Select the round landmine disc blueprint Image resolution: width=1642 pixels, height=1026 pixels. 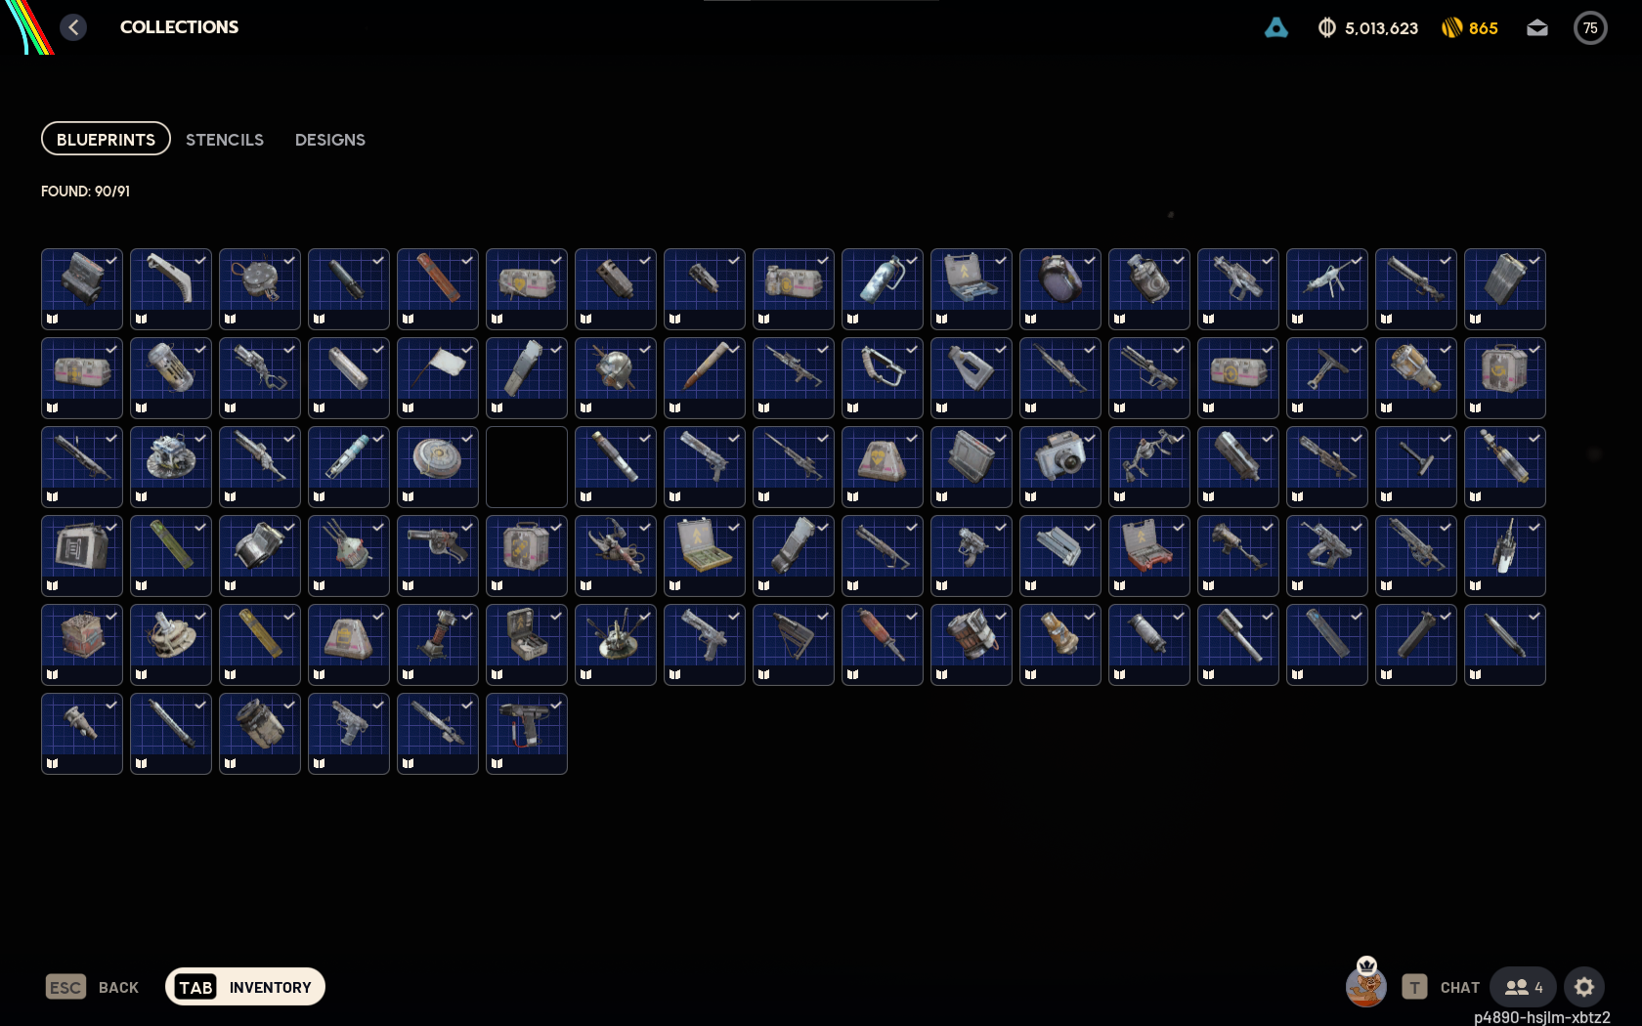tap(438, 467)
